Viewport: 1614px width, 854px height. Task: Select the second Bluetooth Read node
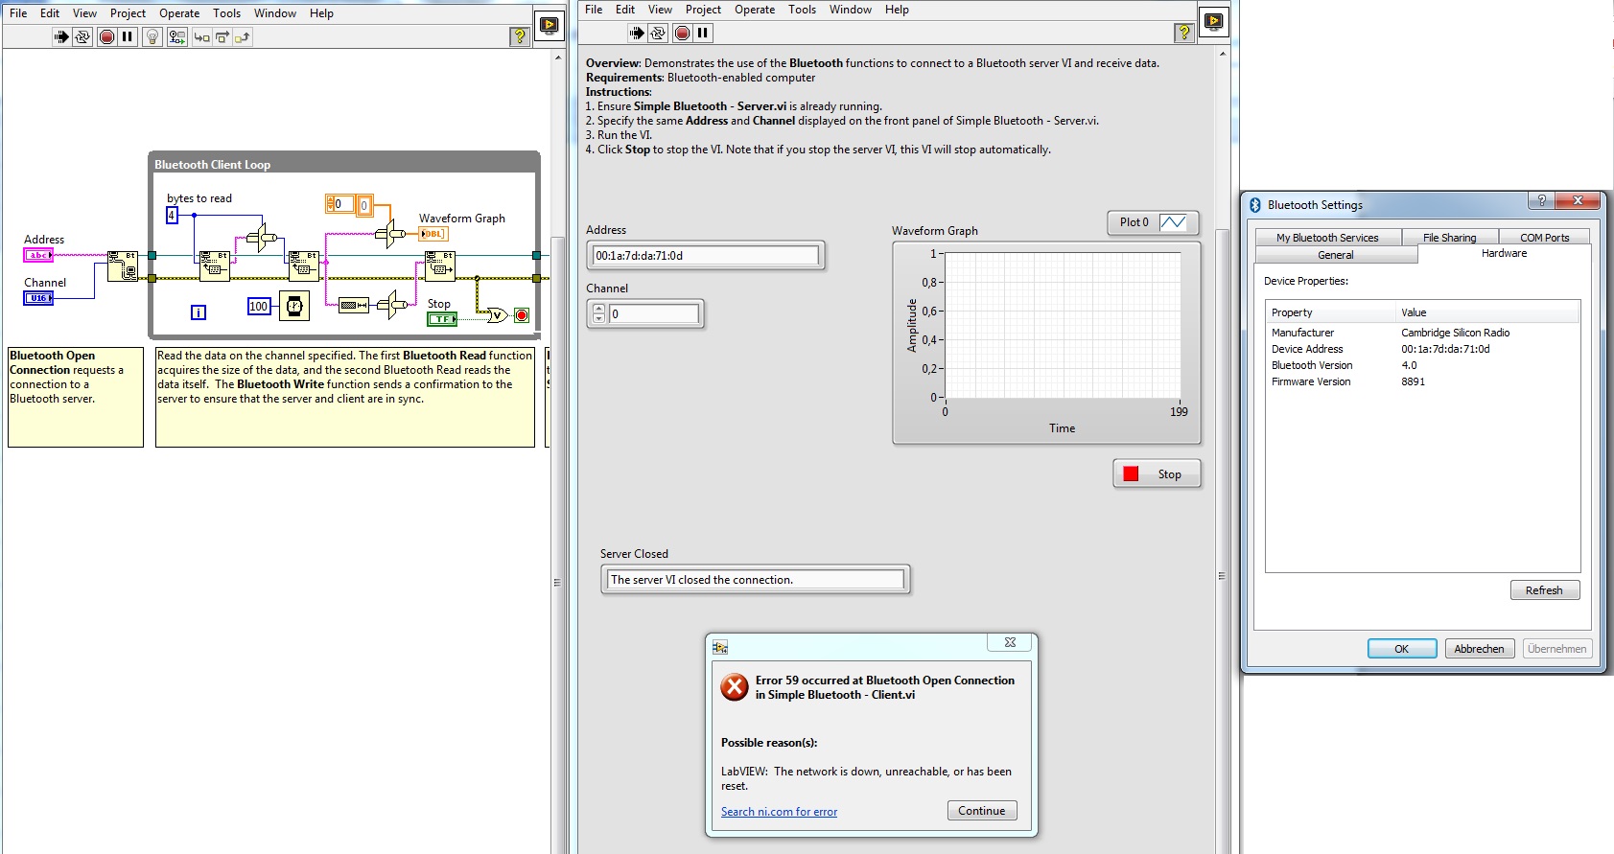[x=303, y=265]
